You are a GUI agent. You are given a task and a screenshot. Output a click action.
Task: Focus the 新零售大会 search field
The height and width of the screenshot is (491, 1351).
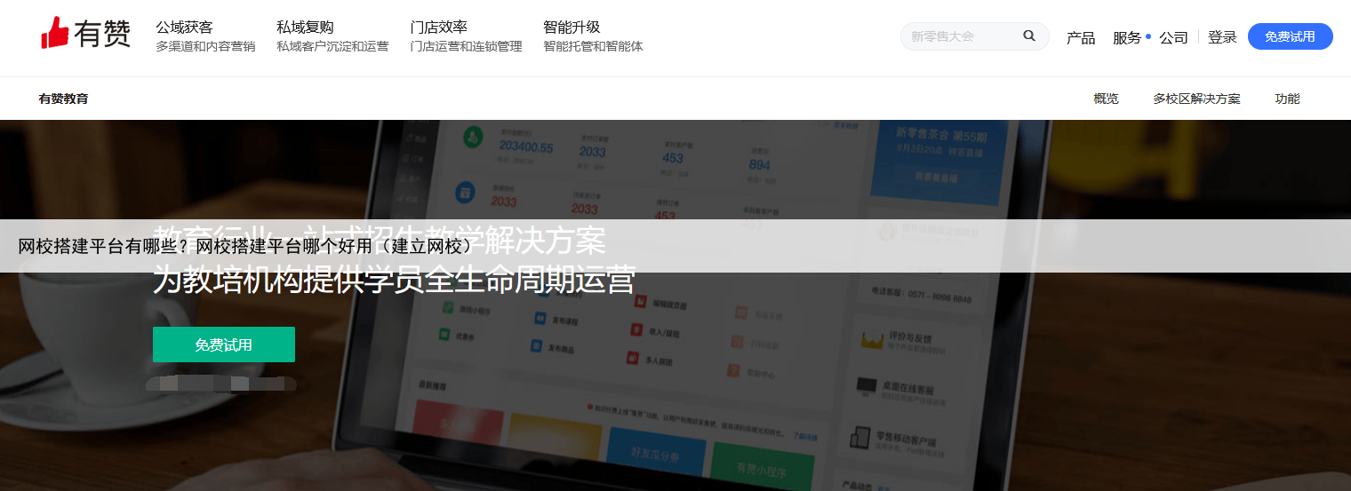coord(962,36)
